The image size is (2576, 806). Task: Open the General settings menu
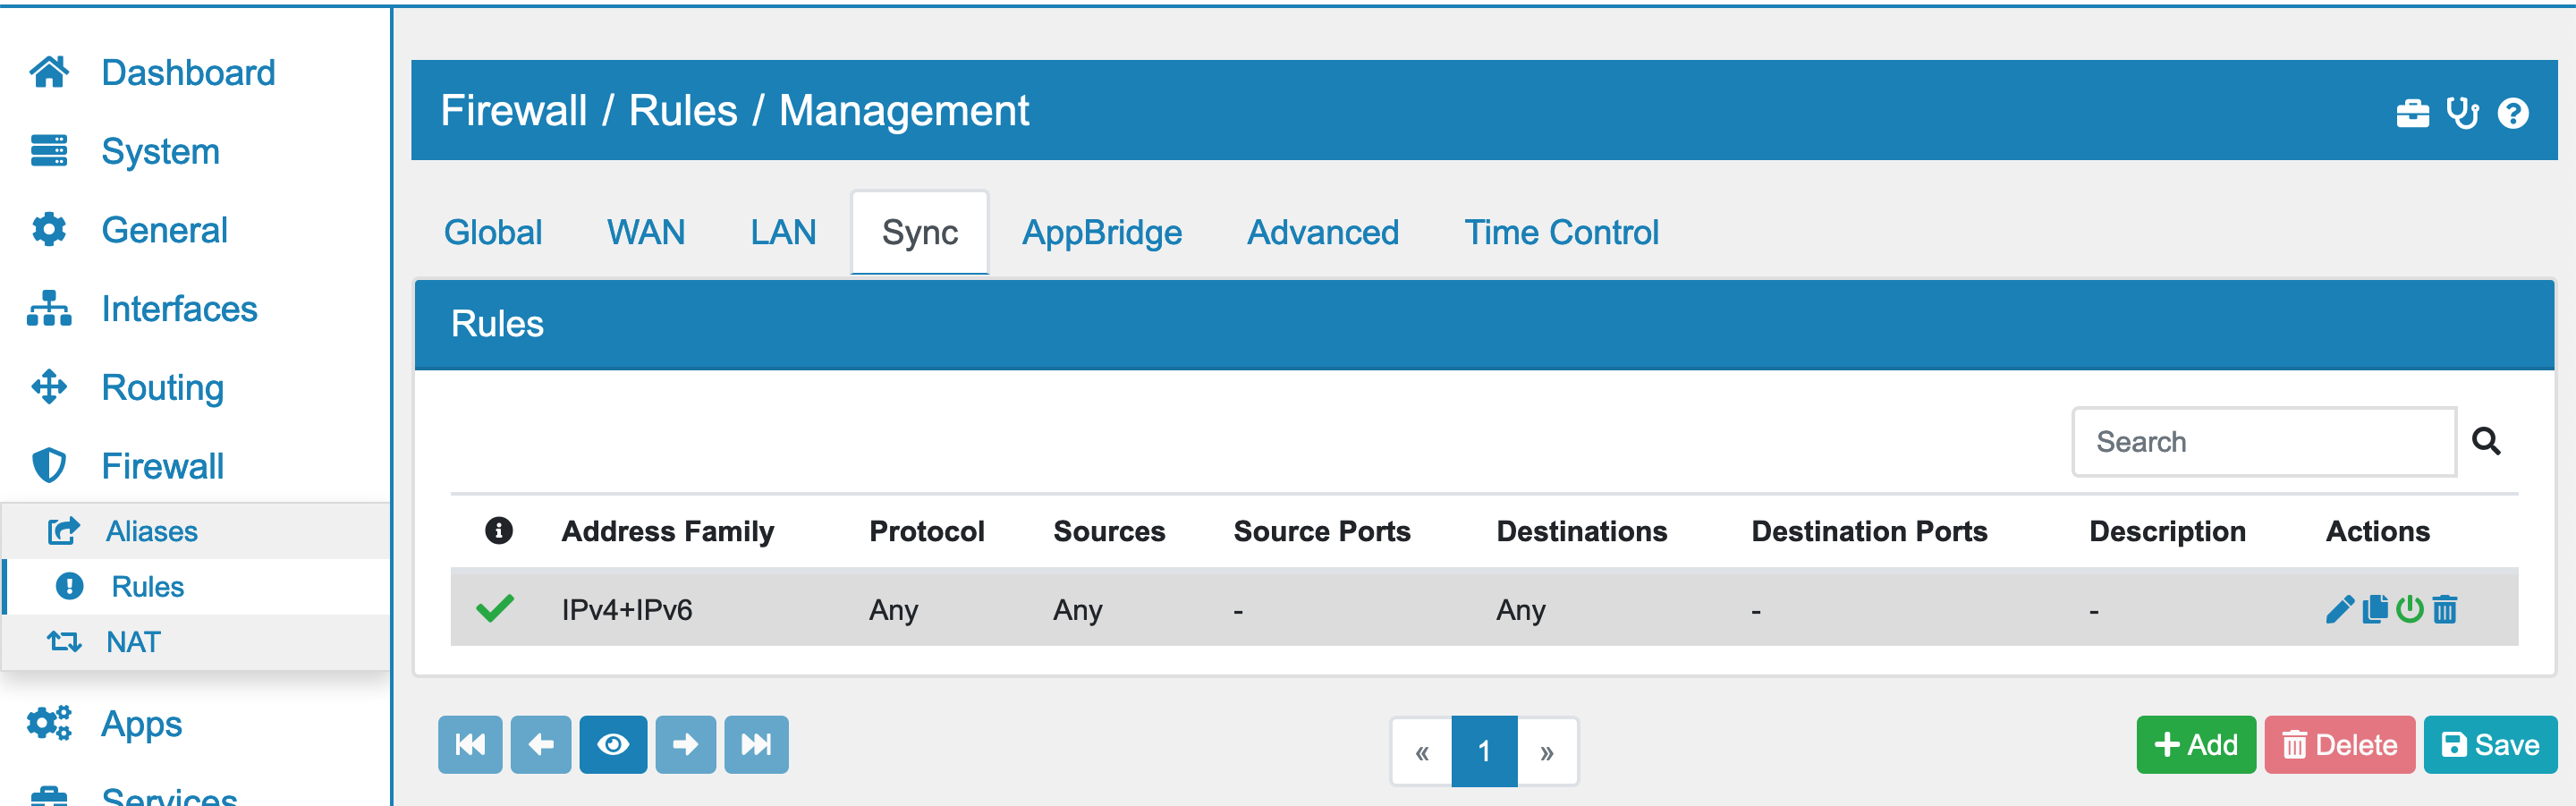pyautogui.click(x=164, y=230)
